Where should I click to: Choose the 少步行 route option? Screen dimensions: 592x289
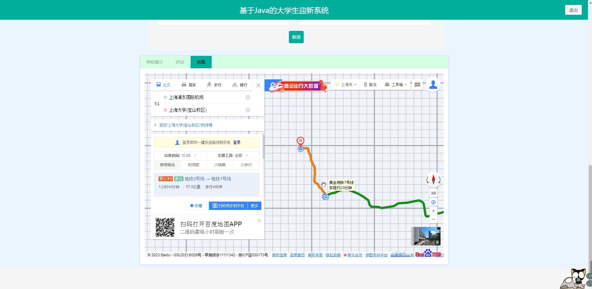(246, 165)
